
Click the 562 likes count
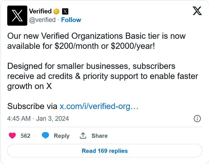(26, 136)
